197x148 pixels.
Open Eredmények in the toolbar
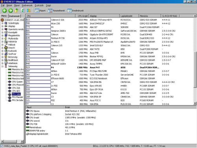click(76, 11)
